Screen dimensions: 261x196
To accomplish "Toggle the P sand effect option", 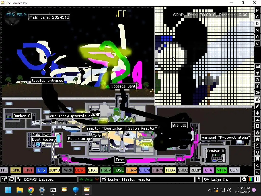I will [x=257, y=10].
